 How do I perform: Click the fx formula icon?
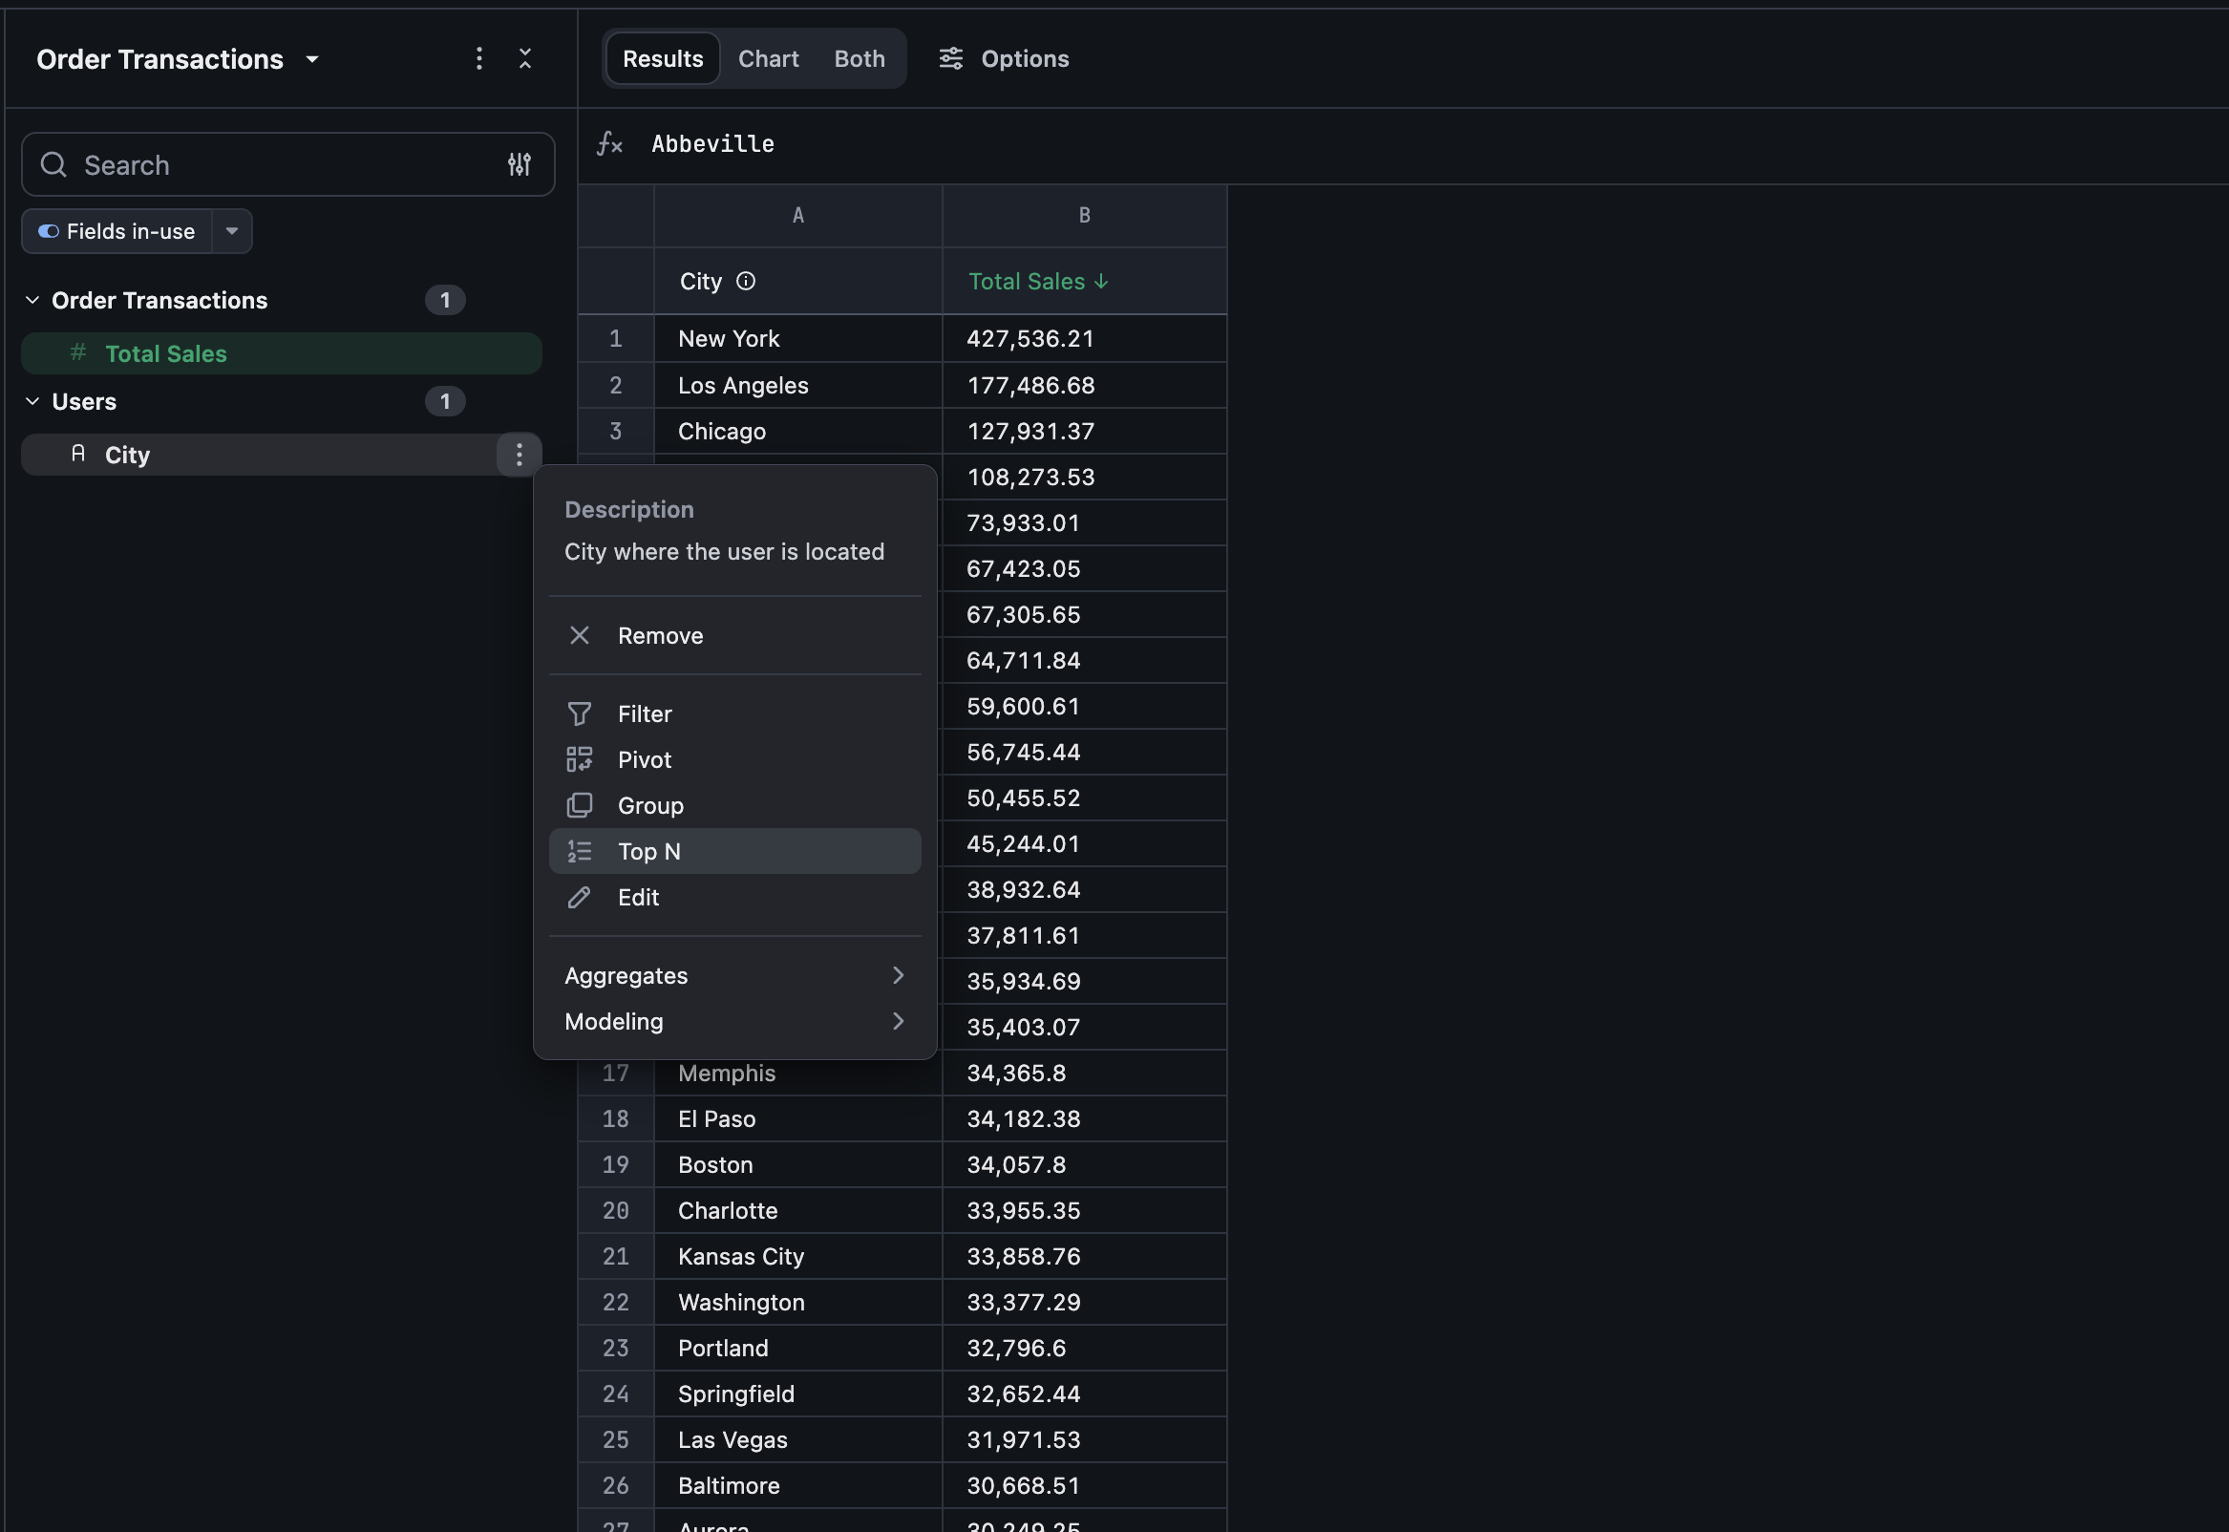(x=610, y=144)
